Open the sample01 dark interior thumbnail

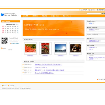[76, 48]
